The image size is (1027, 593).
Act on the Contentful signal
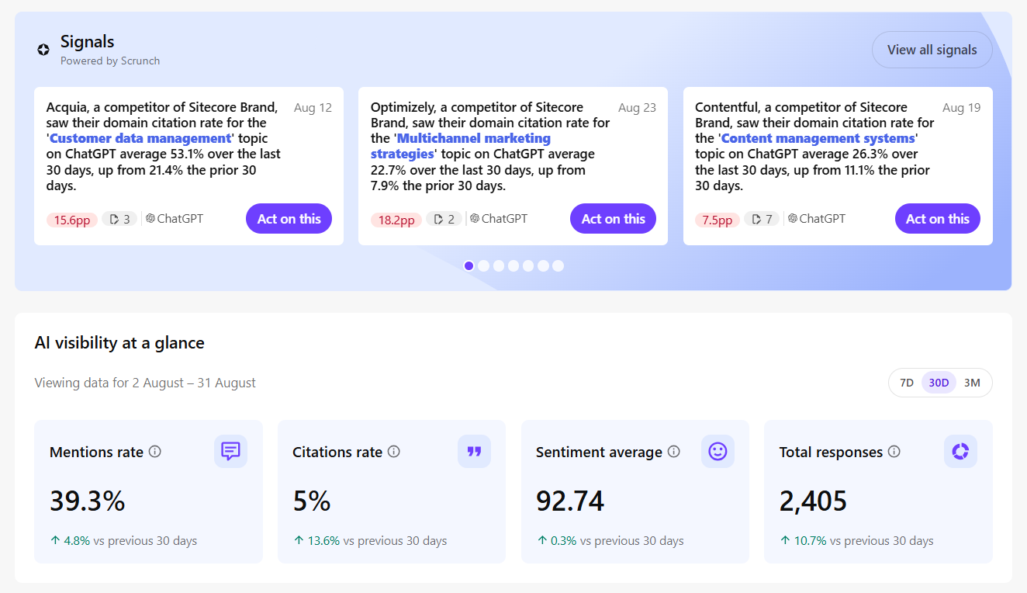937,219
